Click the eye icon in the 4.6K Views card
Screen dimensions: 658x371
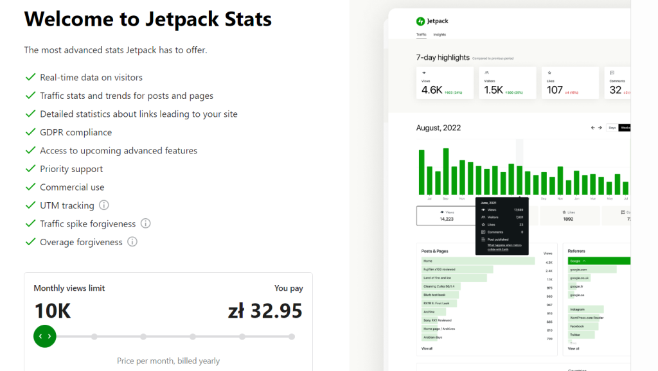click(x=424, y=73)
